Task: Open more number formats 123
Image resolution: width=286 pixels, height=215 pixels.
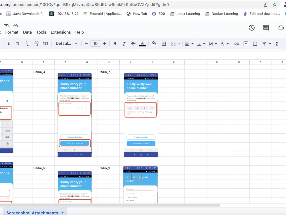Action: pos(45,44)
